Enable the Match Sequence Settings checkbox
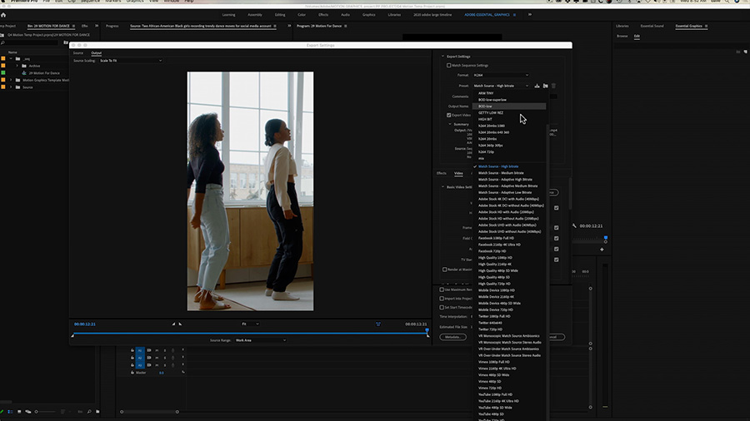Viewport: 750px width, 421px height. click(449, 65)
